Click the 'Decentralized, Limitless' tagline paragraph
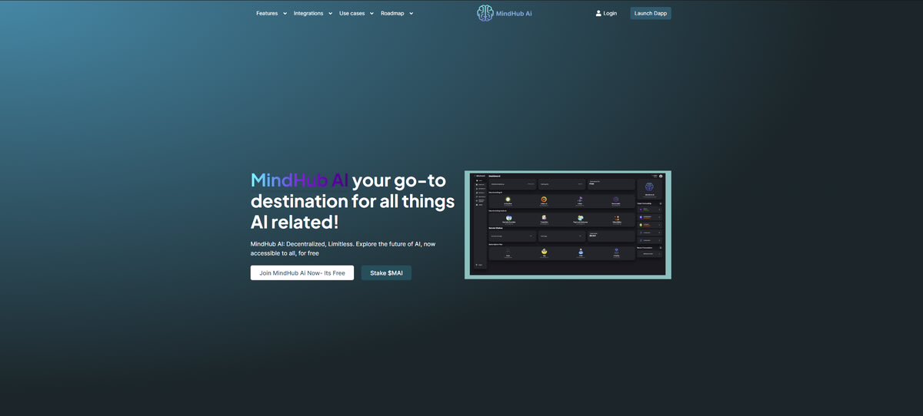The width and height of the screenshot is (923, 416). [343, 248]
